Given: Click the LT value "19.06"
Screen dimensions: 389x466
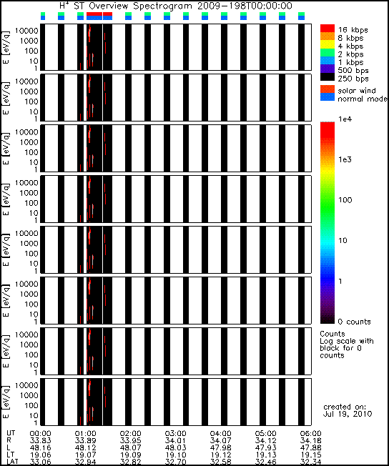Looking at the screenshot, I should pyautogui.click(x=41, y=455).
